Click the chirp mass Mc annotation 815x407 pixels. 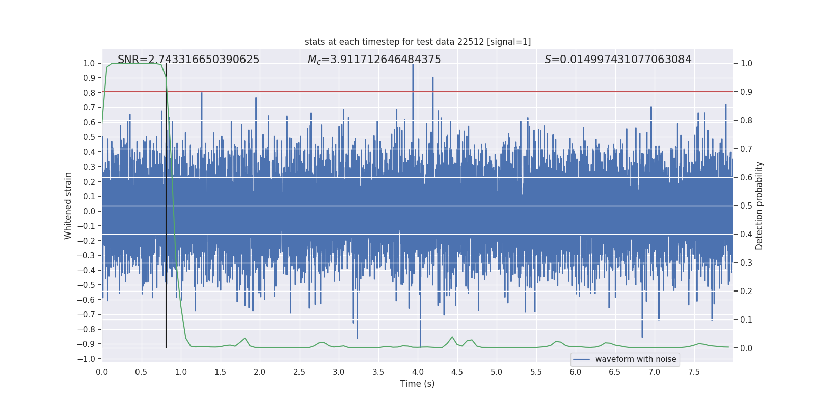[x=374, y=60]
